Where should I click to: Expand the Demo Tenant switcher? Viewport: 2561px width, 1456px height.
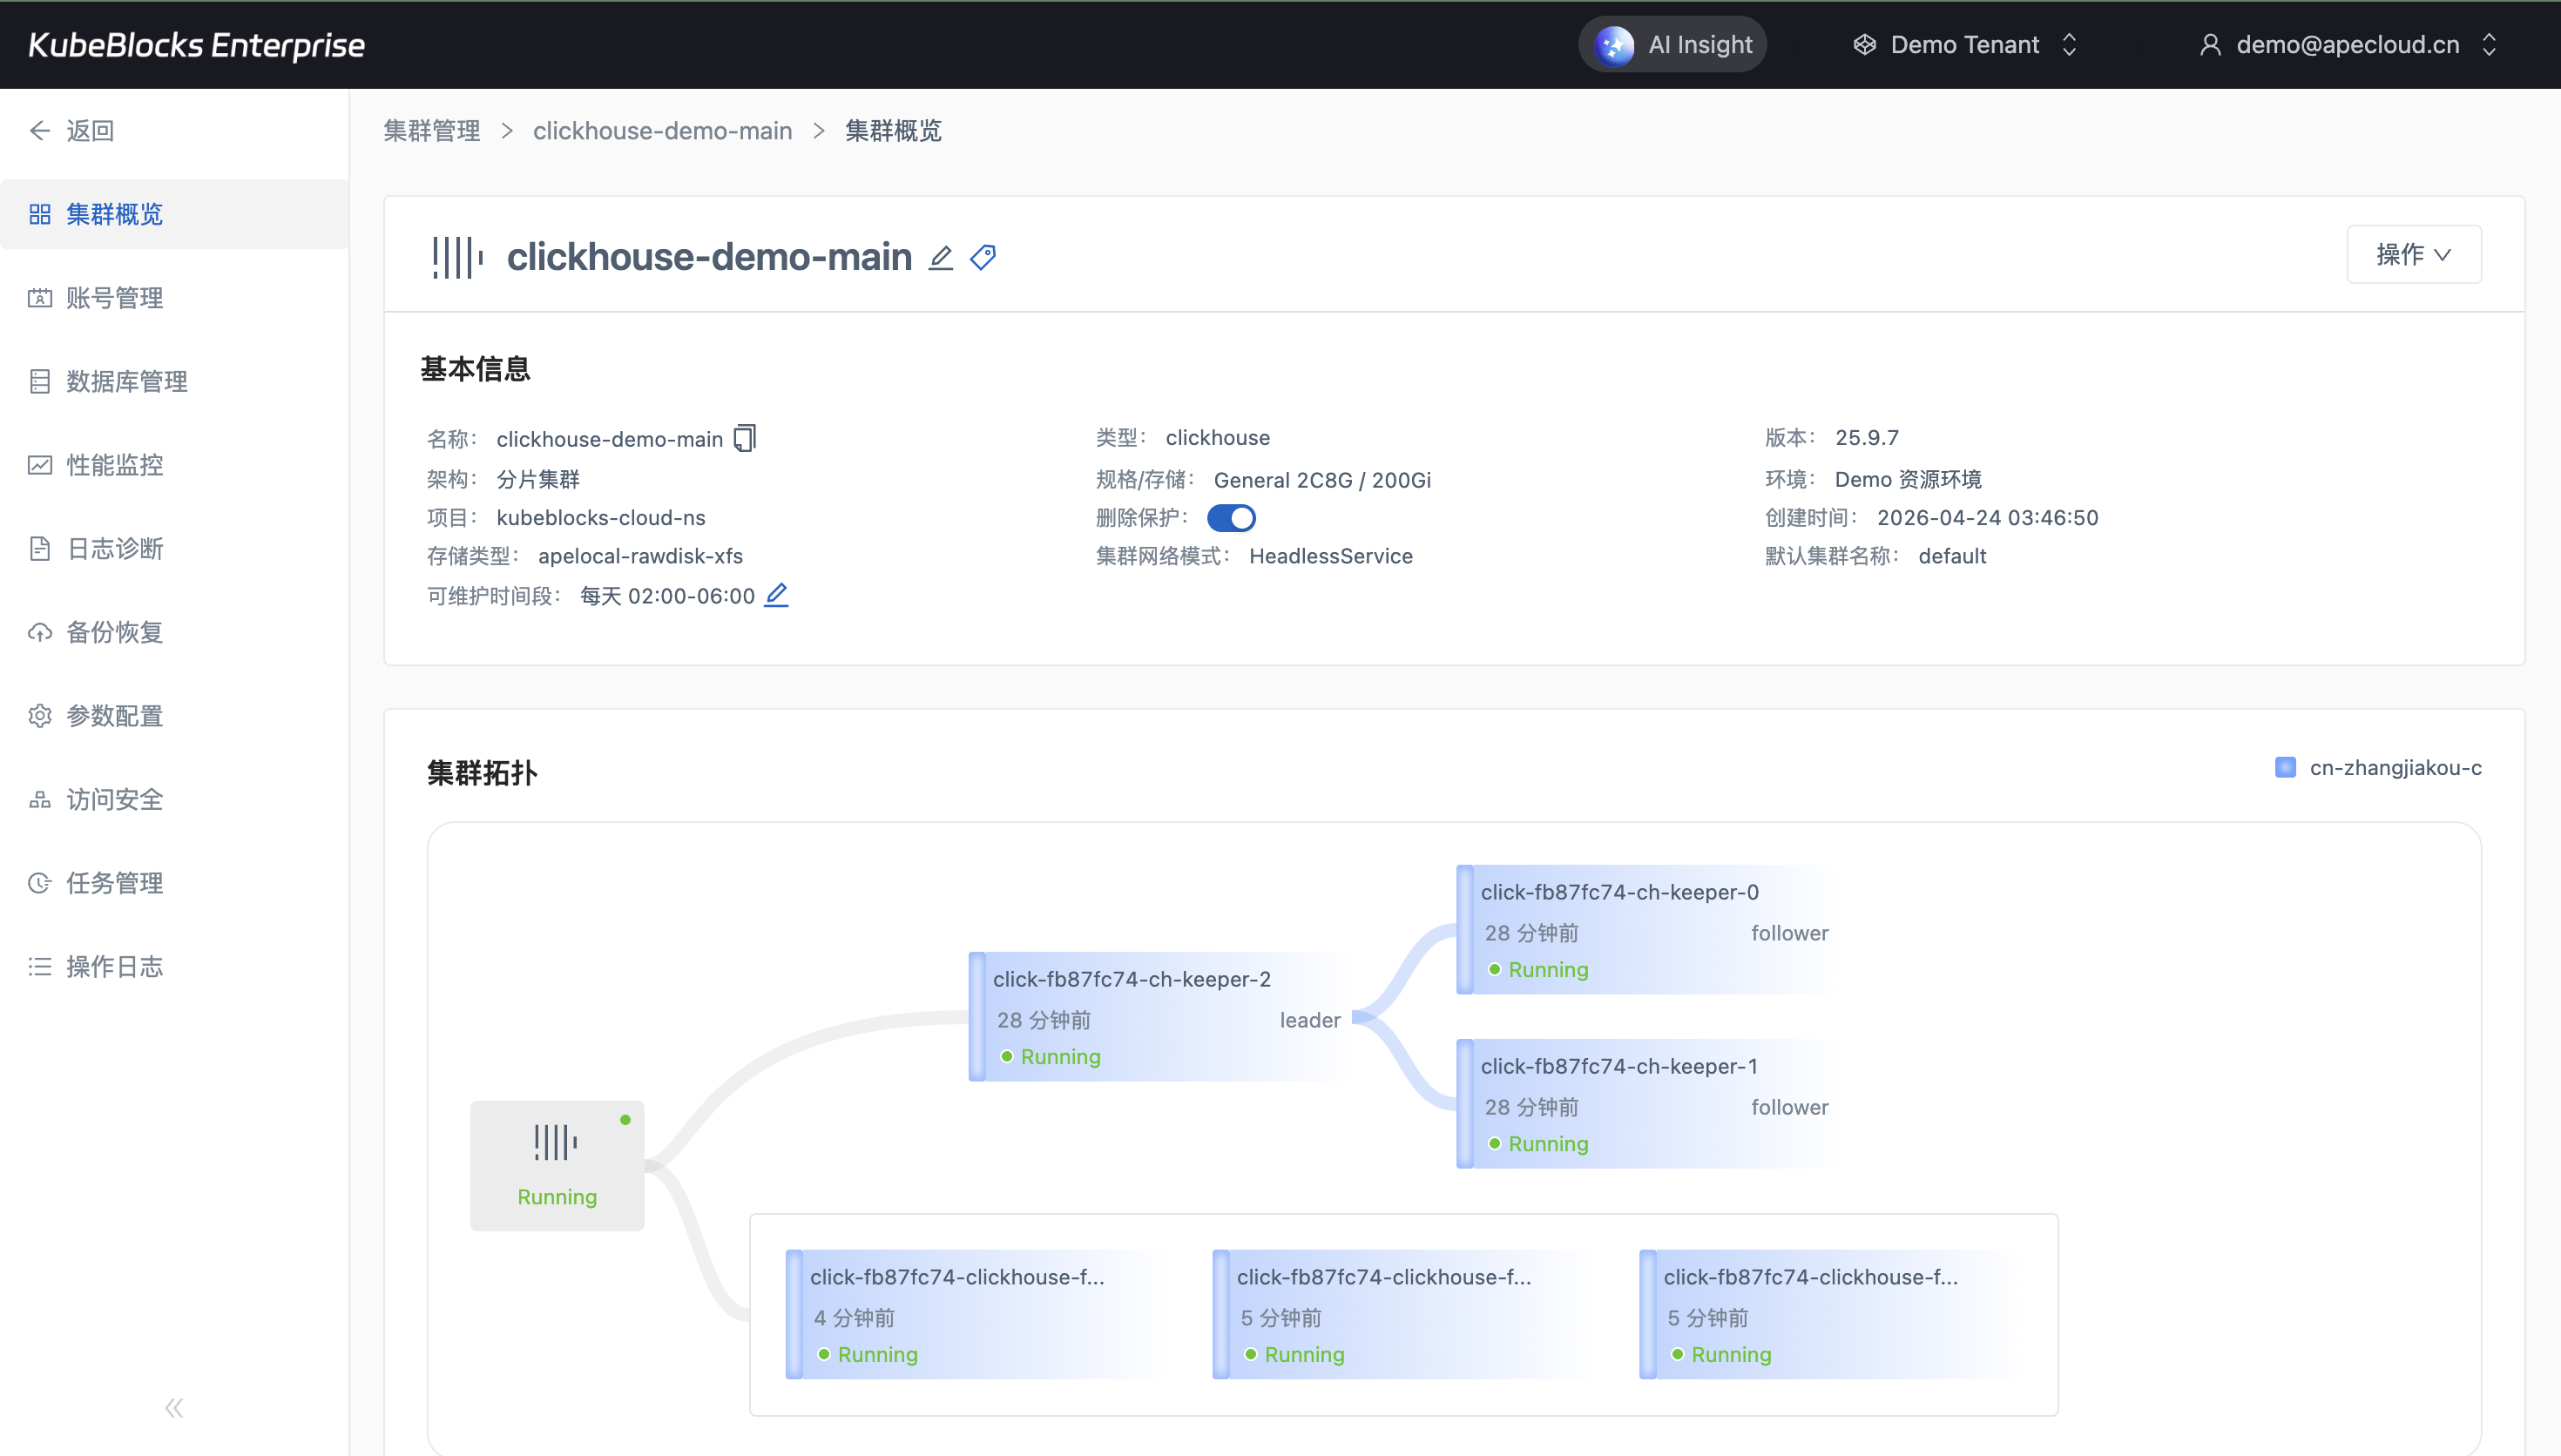(x=1965, y=44)
